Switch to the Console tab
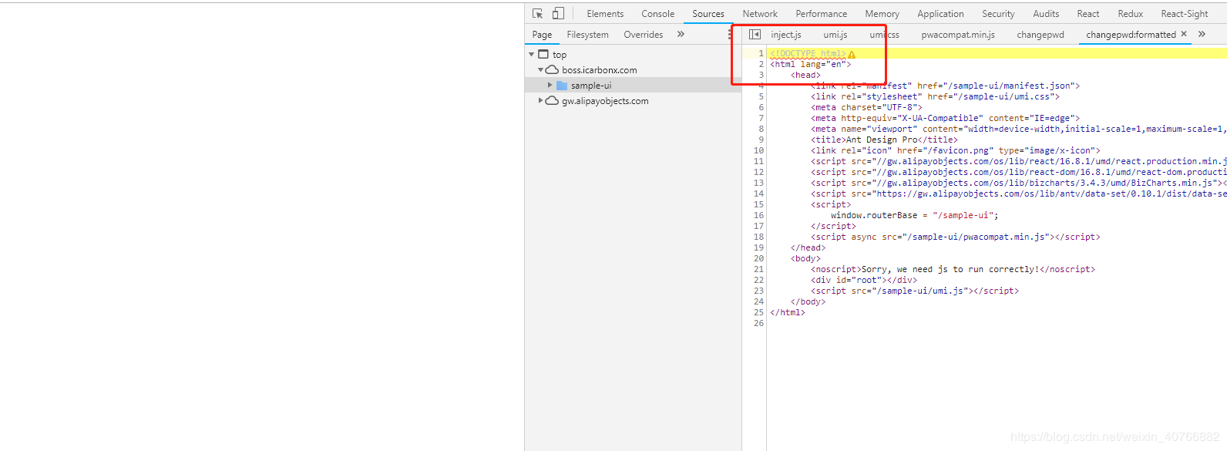This screenshot has width=1227, height=451. pos(657,14)
